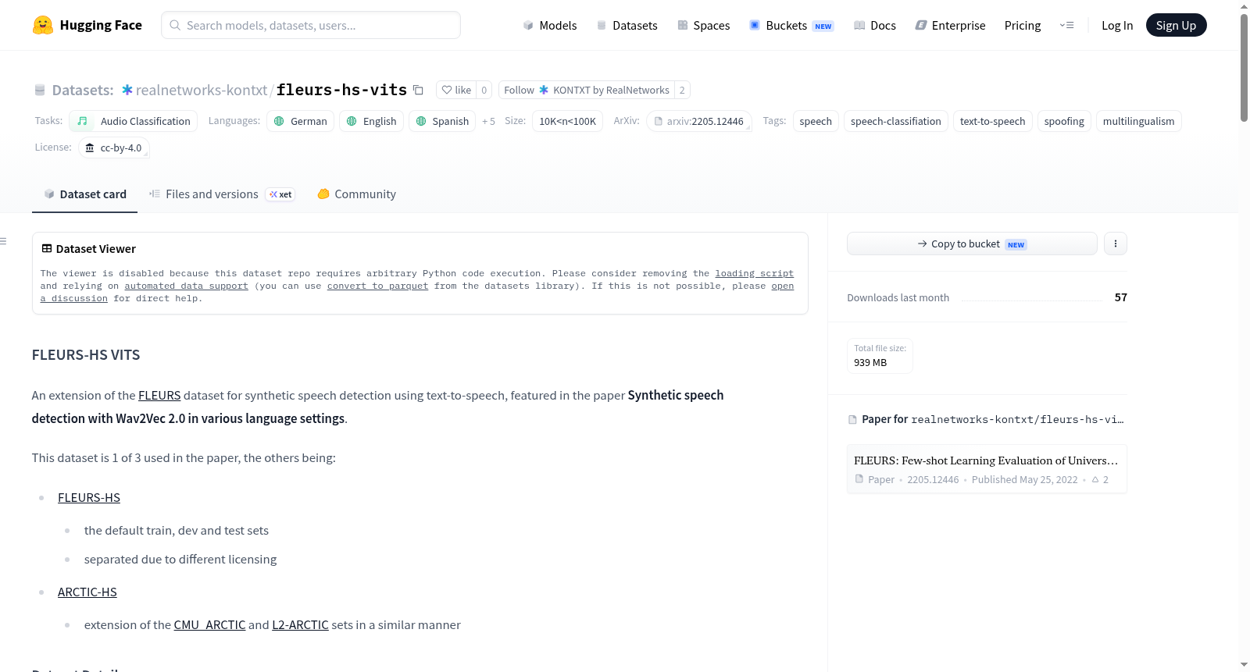
Task: Open the FLEURS-HS link
Action: [x=89, y=498]
